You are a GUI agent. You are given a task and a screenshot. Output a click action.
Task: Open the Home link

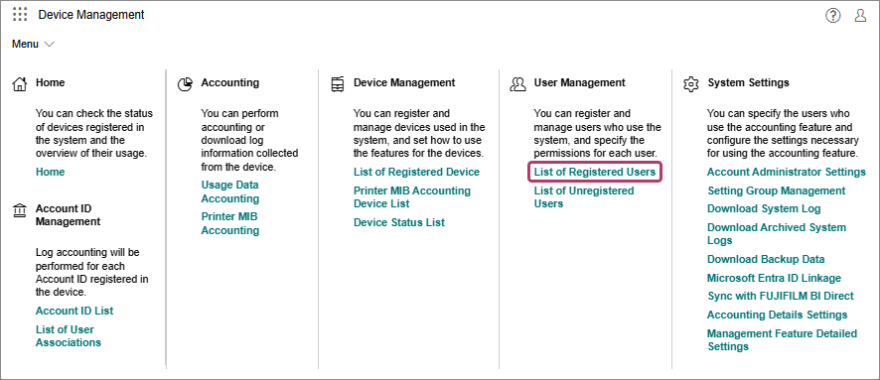click(x=50, y=172)
